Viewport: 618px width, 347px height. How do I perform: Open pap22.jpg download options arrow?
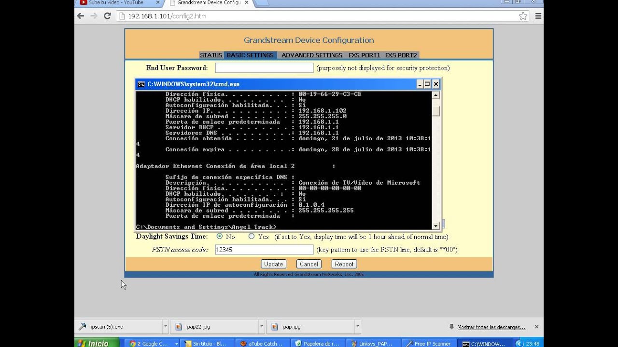(x=261, y=327)
